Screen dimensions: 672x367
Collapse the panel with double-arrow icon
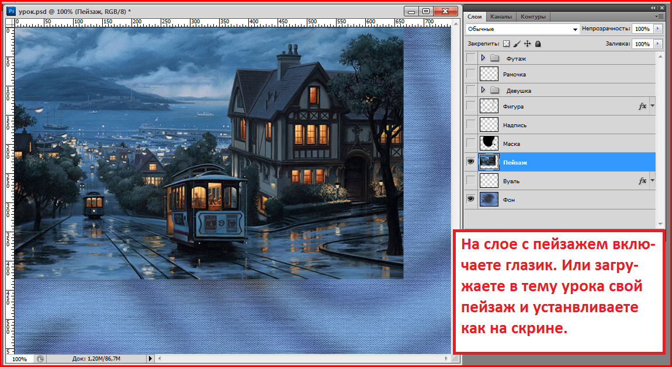coord(653,8)
